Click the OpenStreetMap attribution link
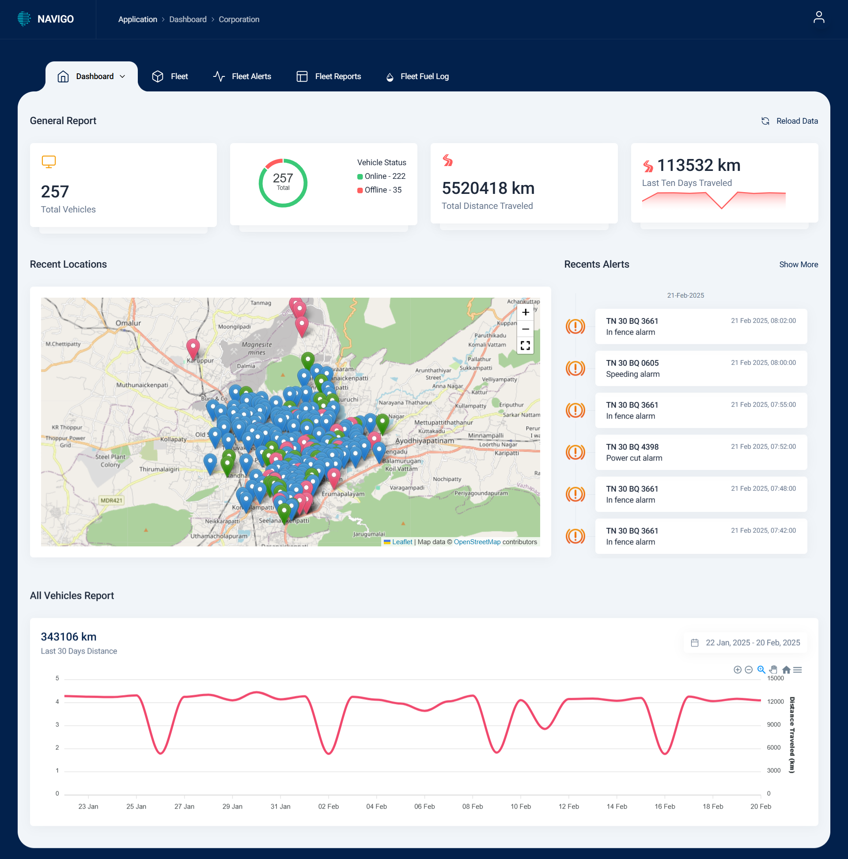This screenshot has width=848, height=859. tap(477, 542)
